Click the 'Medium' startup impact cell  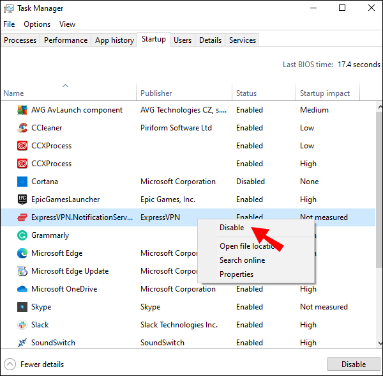pos(314,110)
